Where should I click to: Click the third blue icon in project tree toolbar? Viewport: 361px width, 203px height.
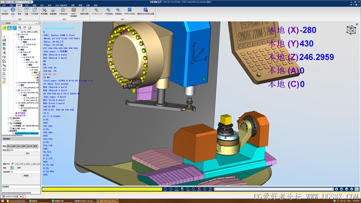14,28
